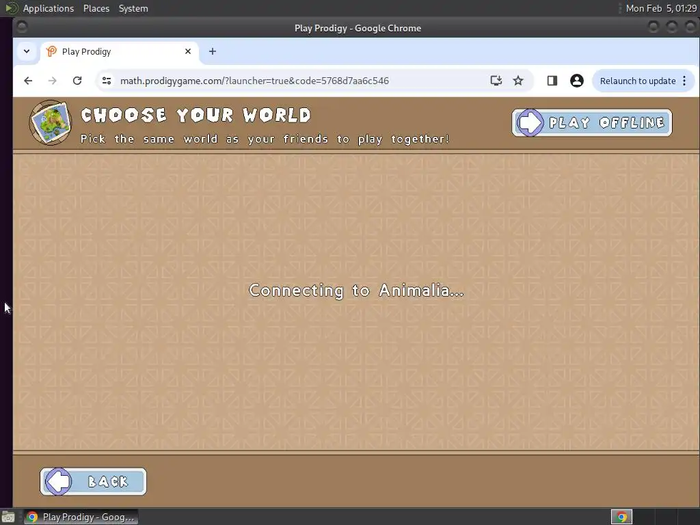Open the System menu

(133, 8)
